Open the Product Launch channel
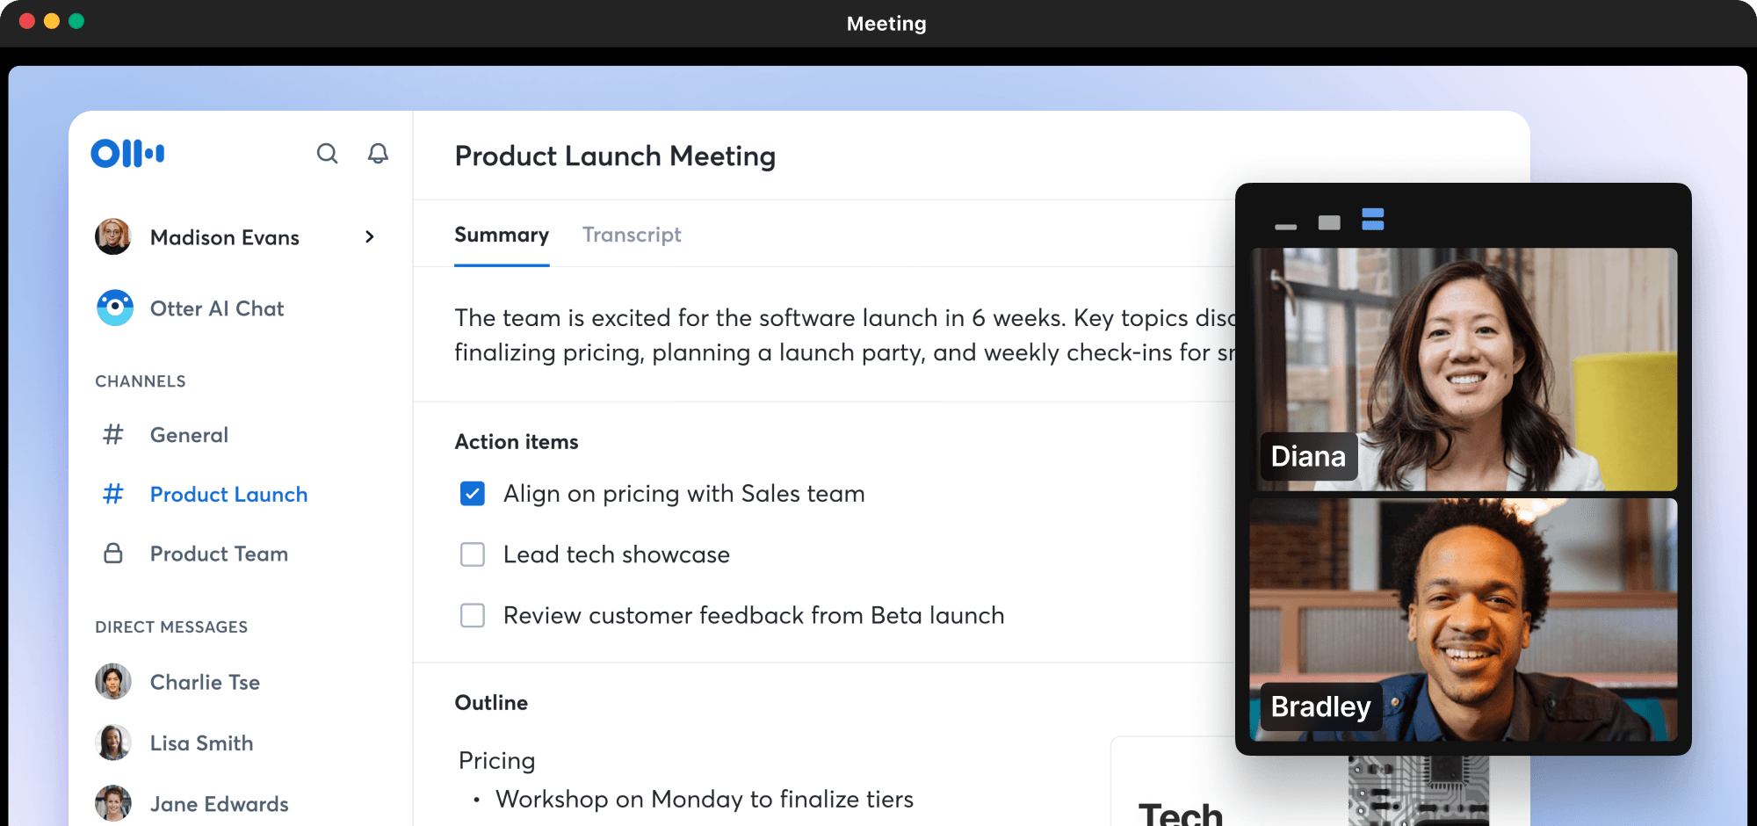Image resolution: width=1757 pixels, height=826 pixels. [228, 495]
